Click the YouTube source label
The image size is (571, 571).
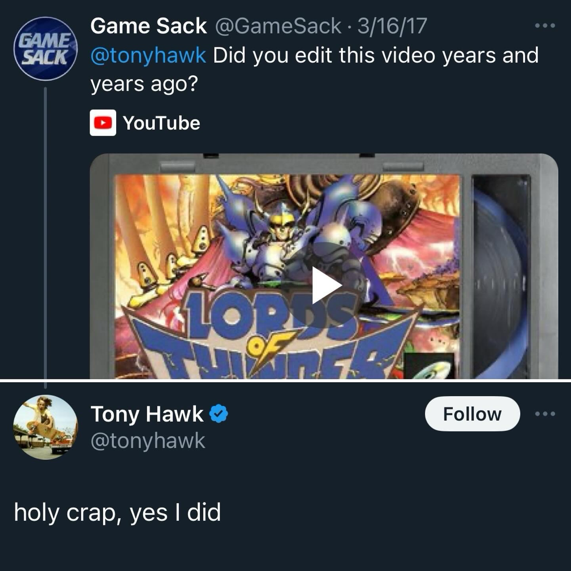[161, 123]
